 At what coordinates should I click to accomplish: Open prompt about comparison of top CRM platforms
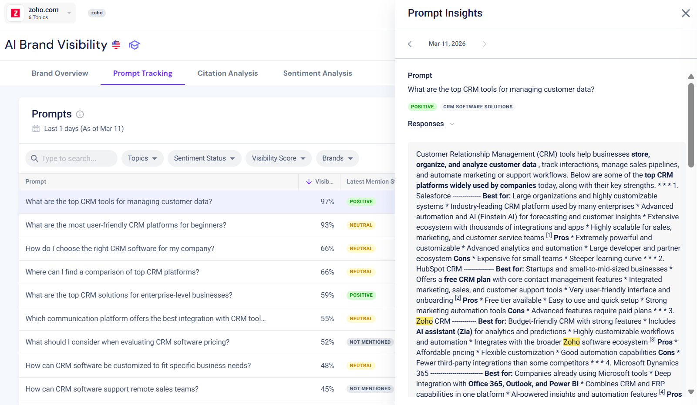point(112,272)
